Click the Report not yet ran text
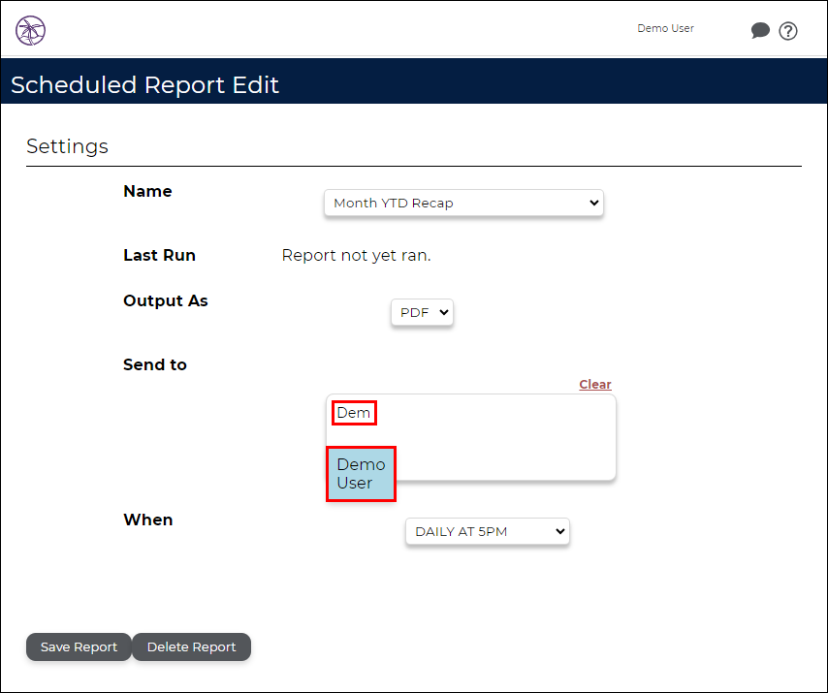This screenshot has width=828, height=693. tap(356, 256)
